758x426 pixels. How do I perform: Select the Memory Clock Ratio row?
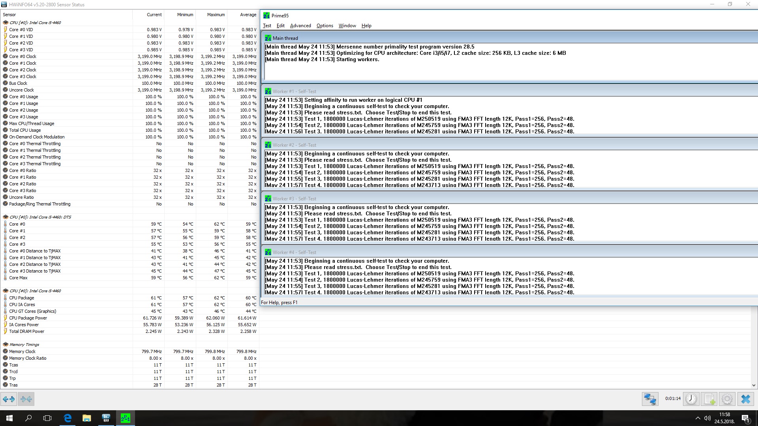(x=129, y=358)
